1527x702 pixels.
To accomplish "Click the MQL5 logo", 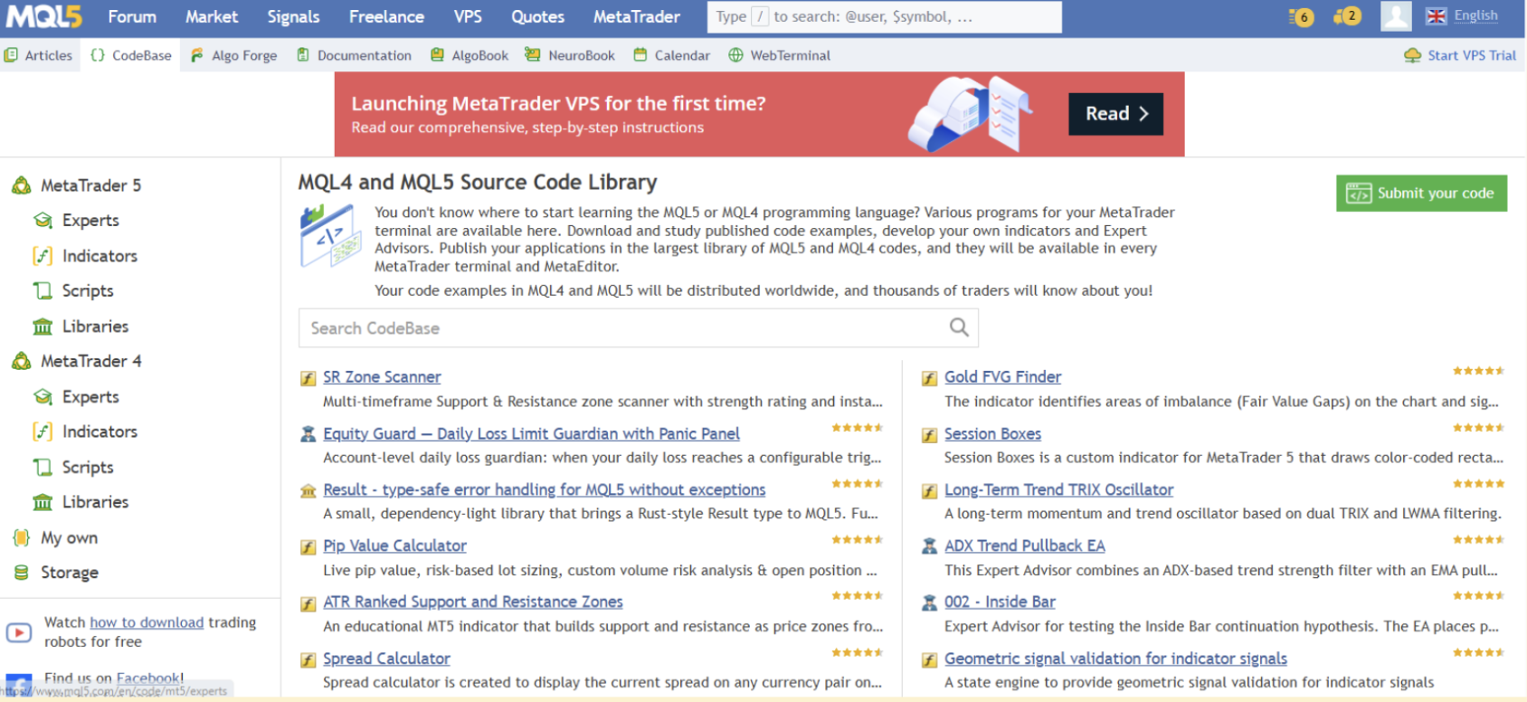I will [43, 16].
